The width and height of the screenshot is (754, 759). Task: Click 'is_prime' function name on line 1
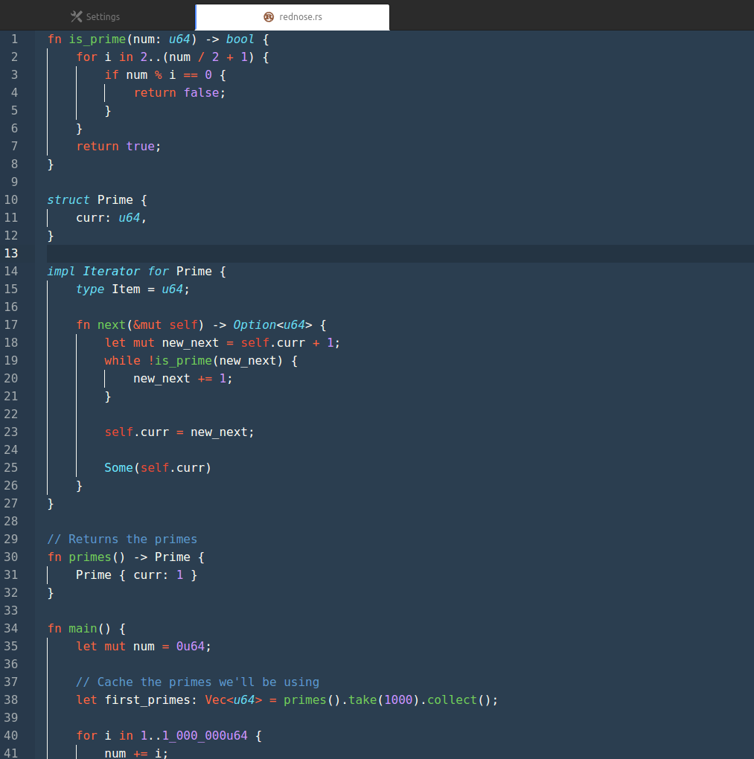pyautogui.click(x=98, y=39)
